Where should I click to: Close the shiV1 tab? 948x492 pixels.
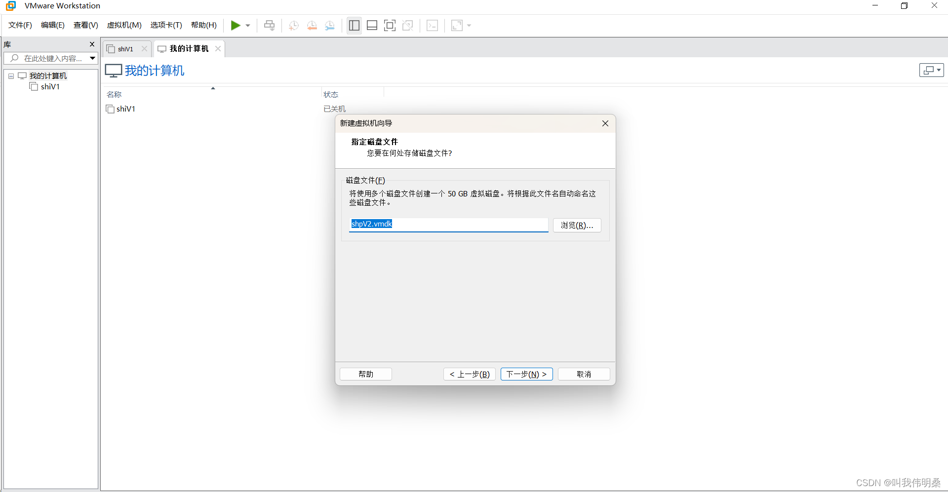point(144,49)
